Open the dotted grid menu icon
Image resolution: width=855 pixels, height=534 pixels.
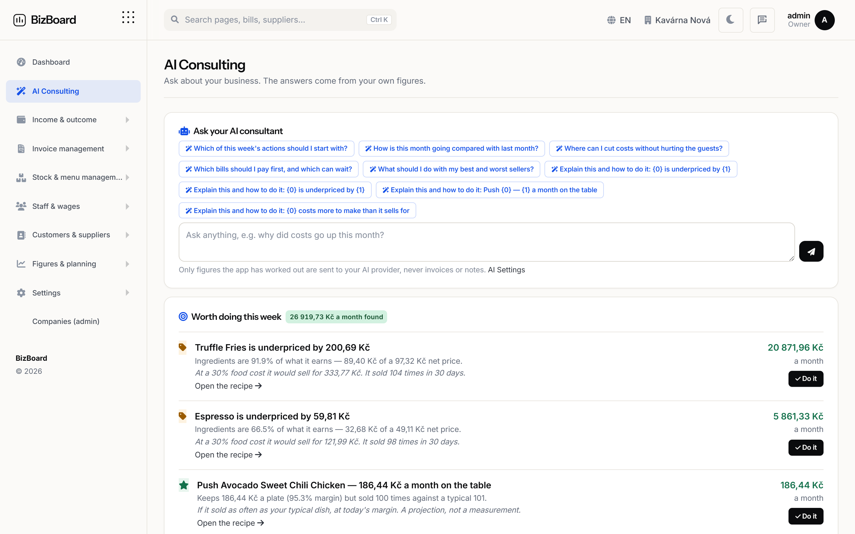(128, 17)
